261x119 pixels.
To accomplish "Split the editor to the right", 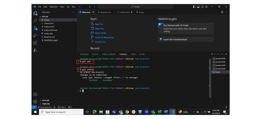I will [222, 12].
